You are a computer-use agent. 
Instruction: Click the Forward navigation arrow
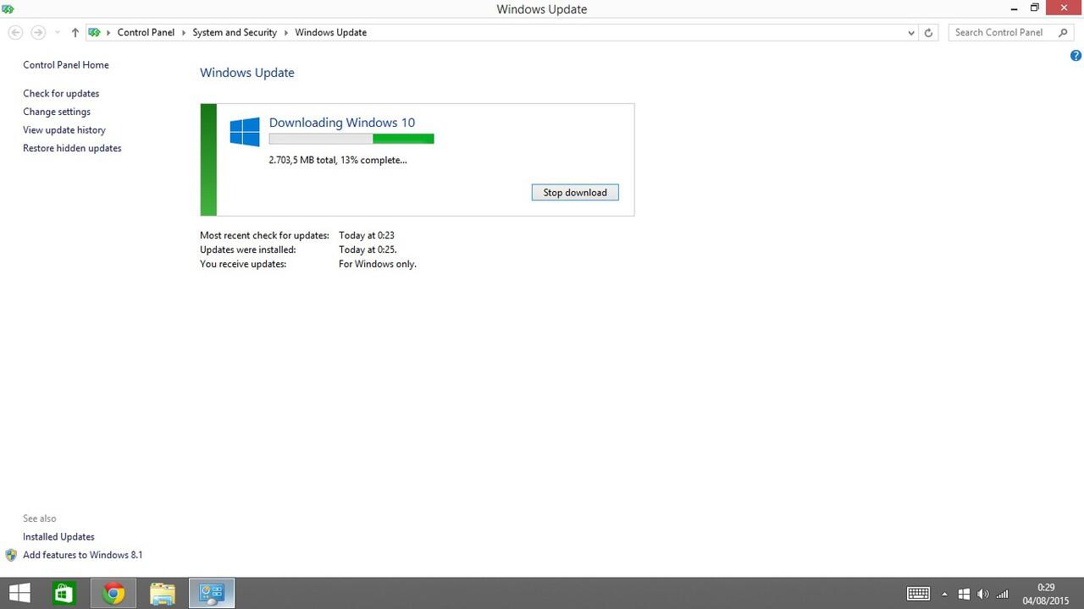38,32
